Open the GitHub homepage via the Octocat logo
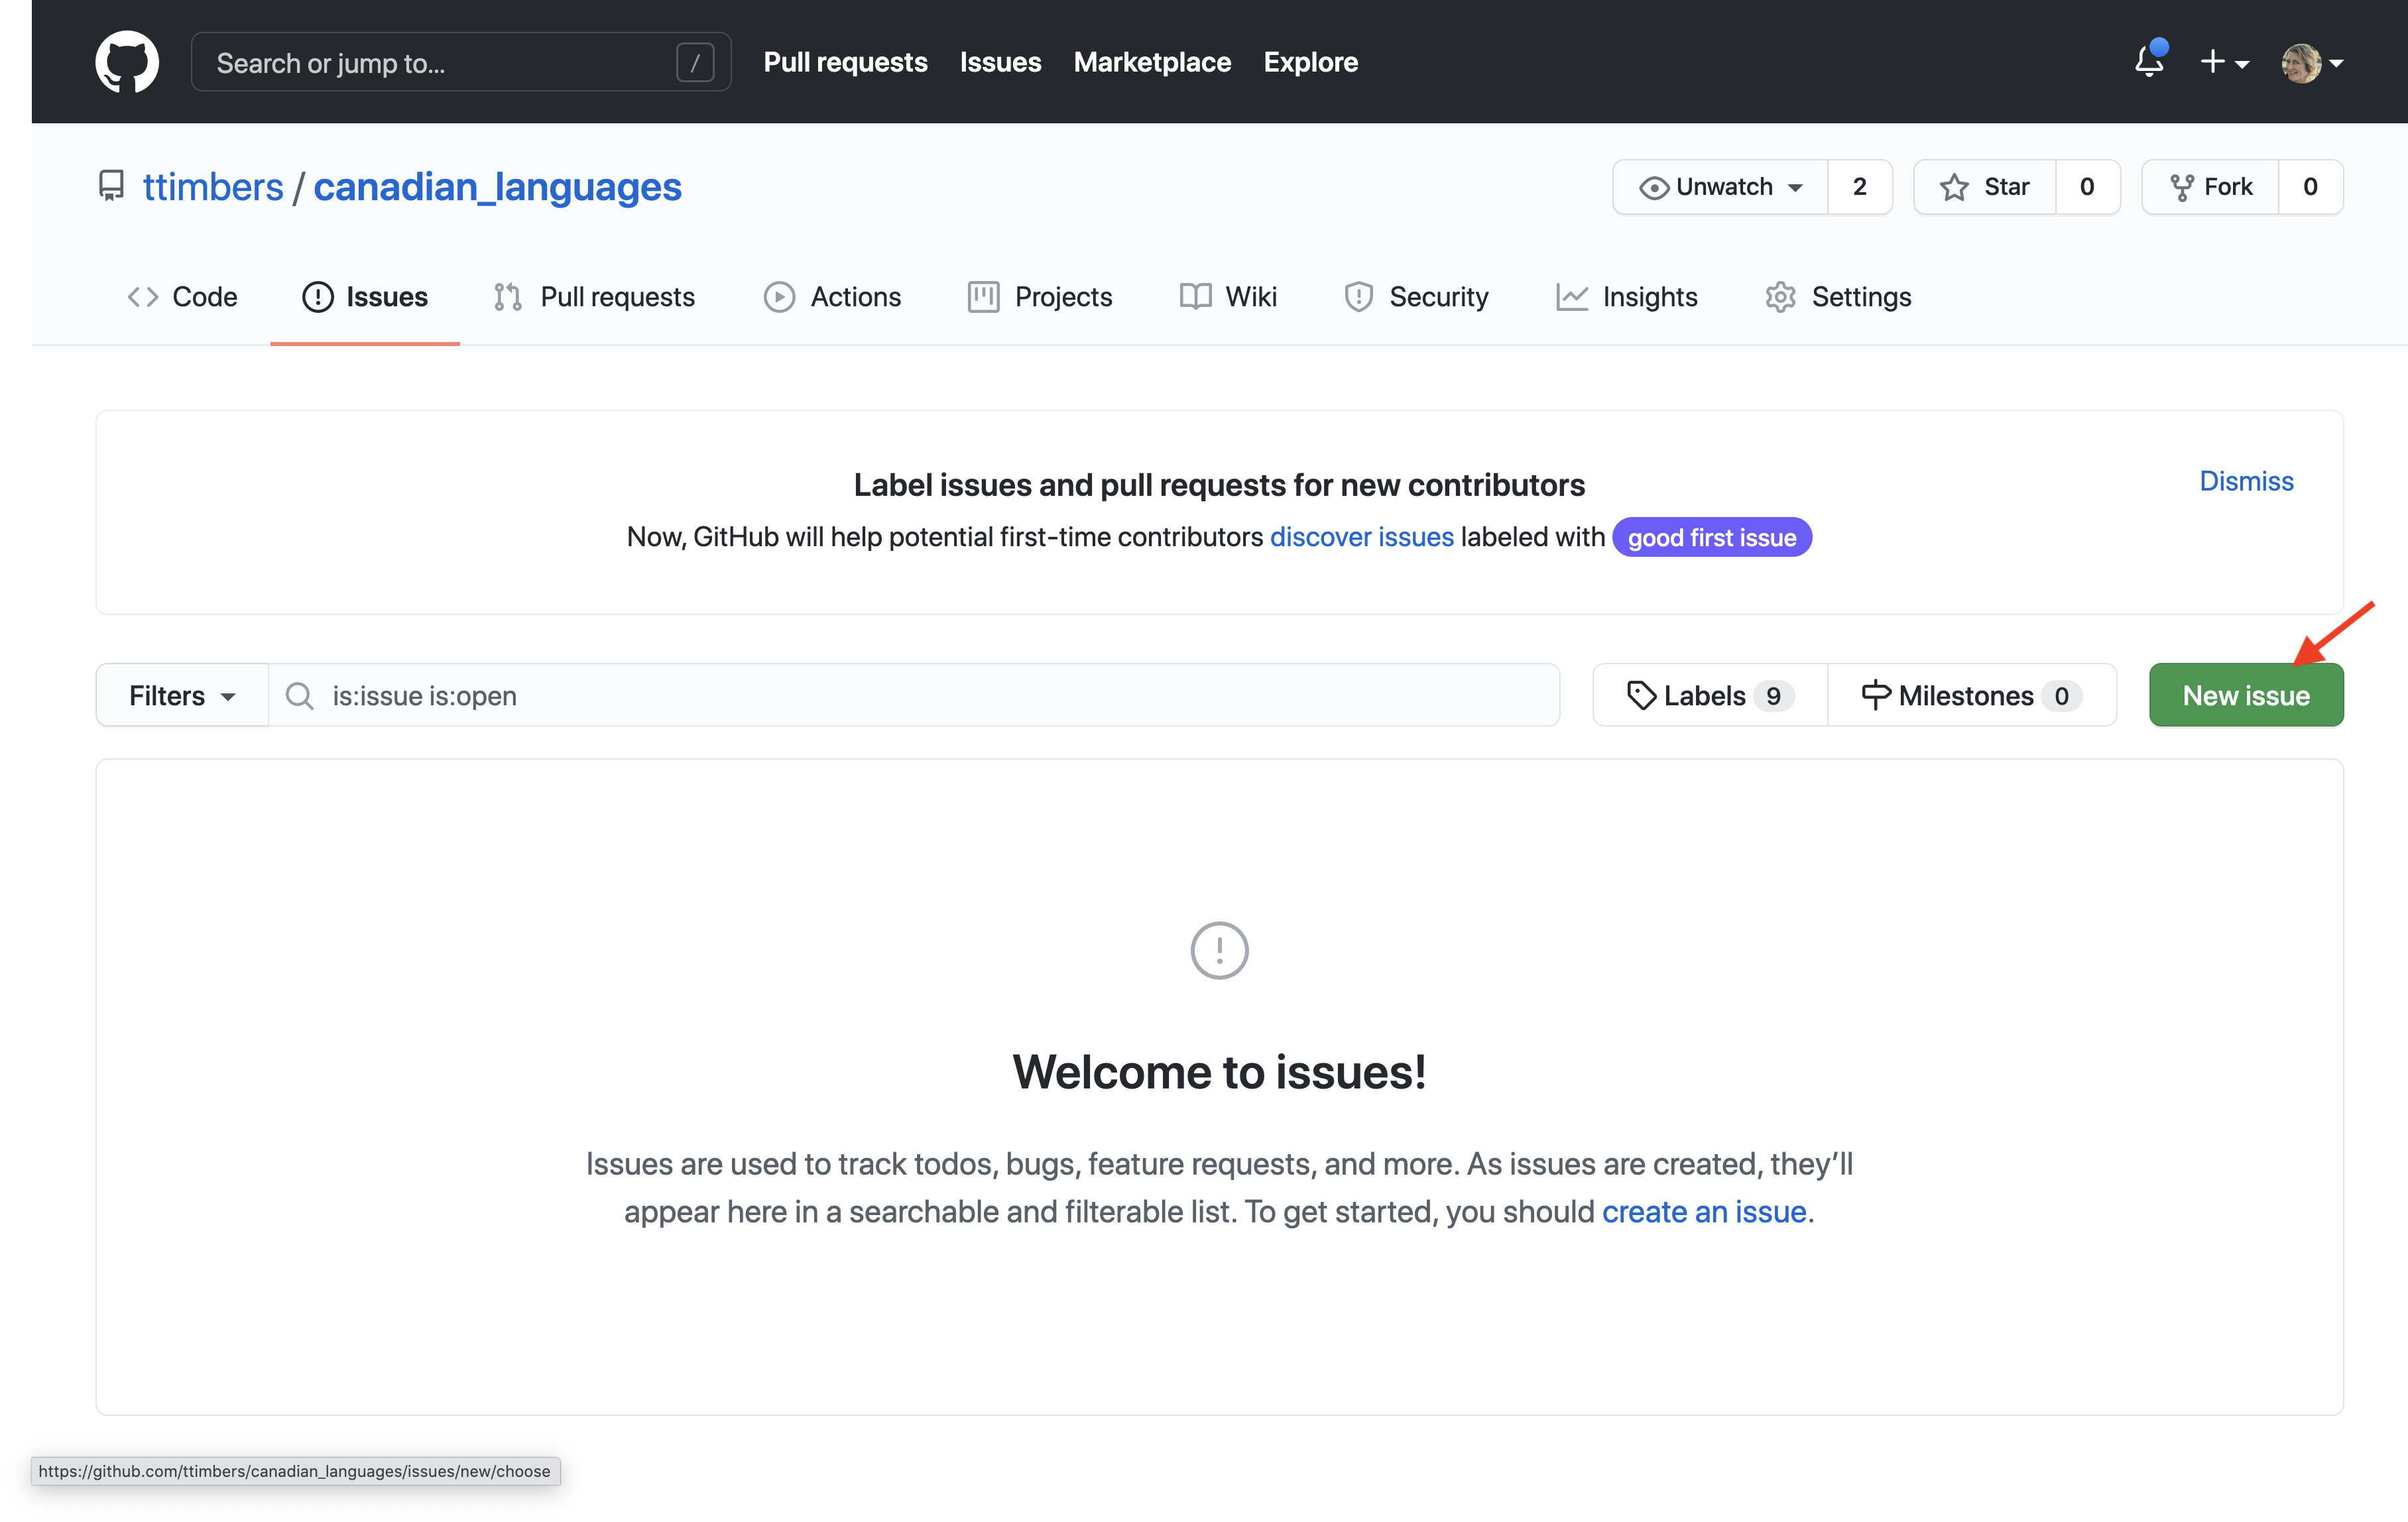Viewport: 2408px width, 1522px height. (127, 62)
